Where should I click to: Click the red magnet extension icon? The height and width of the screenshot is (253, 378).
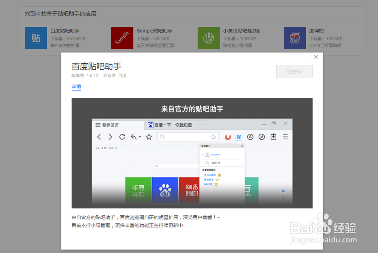[x=228, y=137]
